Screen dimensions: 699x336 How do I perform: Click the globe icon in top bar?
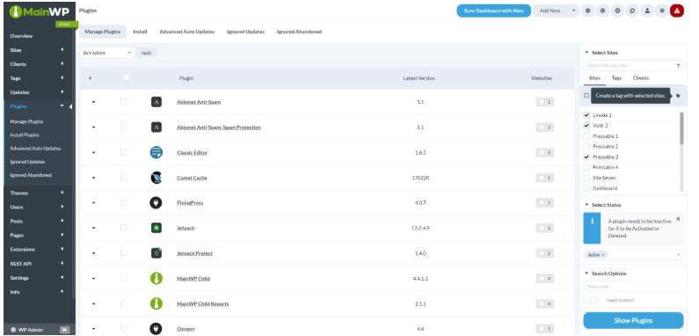pyautogui.click(x=602, y=11)
